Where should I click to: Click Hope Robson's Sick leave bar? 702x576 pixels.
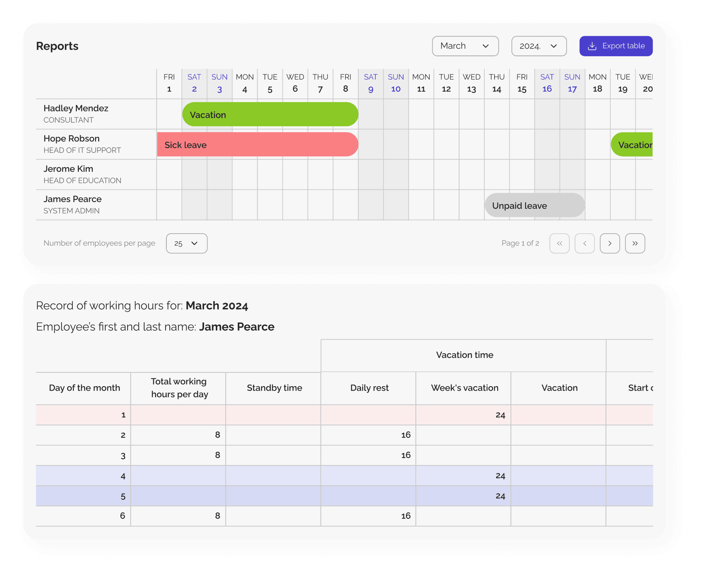tap(258, 145)
